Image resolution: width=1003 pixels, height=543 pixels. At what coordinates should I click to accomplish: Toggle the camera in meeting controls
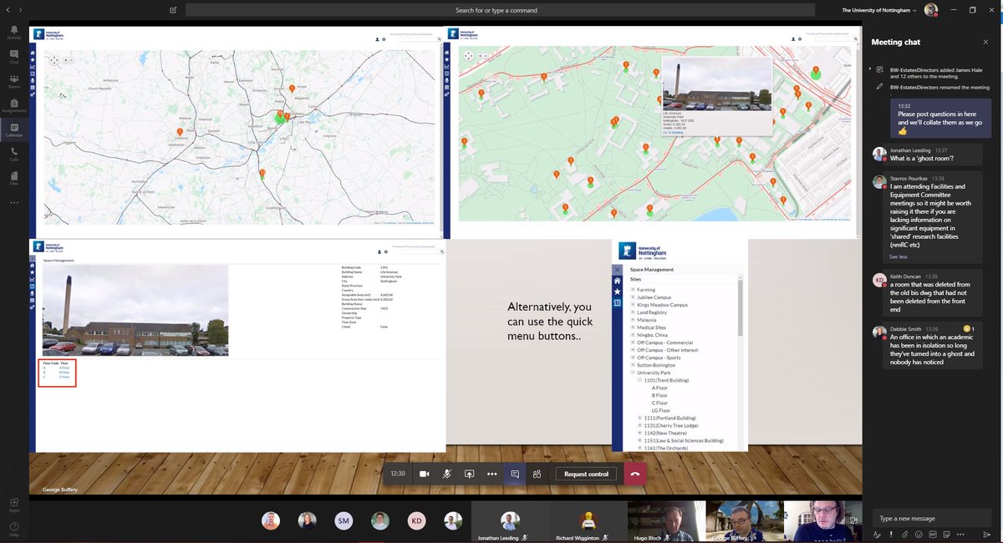pyautogui.click(x=424, y=474)
